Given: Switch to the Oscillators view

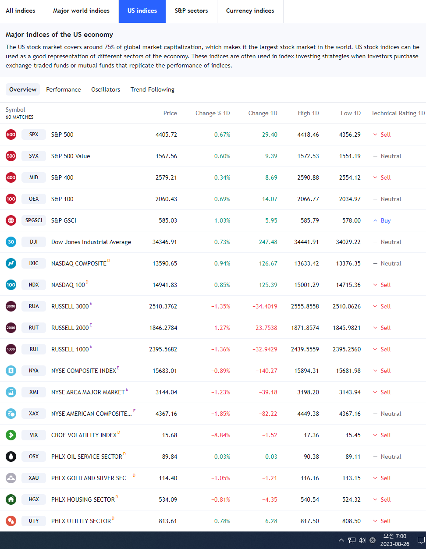Looking at the screenshot, I should 106,89.
